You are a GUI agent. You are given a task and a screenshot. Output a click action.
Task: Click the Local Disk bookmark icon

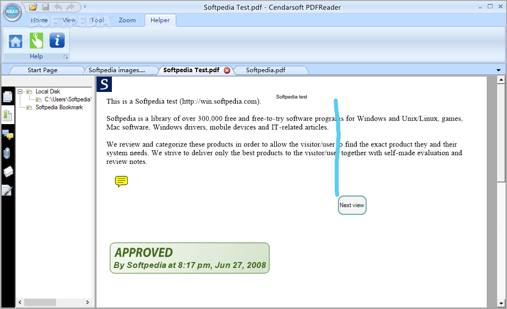[x=29, y=91]
